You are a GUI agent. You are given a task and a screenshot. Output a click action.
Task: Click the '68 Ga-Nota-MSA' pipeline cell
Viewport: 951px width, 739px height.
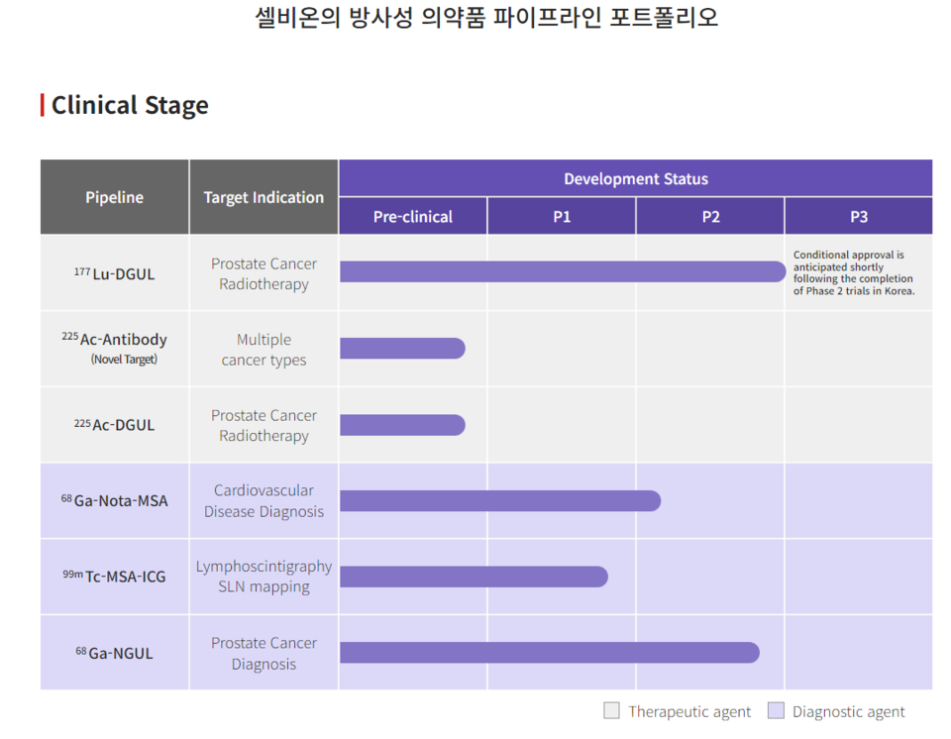pyautogui.click(x=115, y=500)
